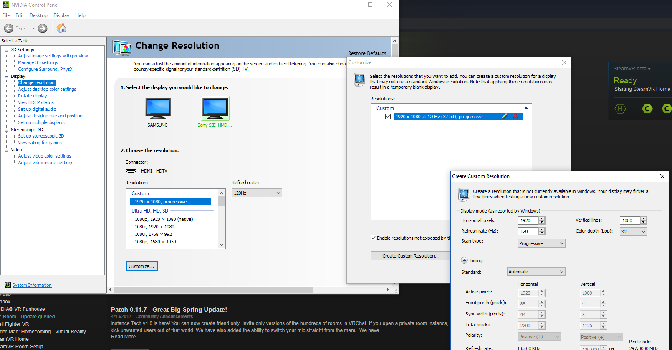Click the resolution list scrollbar down arrow
The width and height of the screenshot is (672, 350).
[x=222, y=245]
